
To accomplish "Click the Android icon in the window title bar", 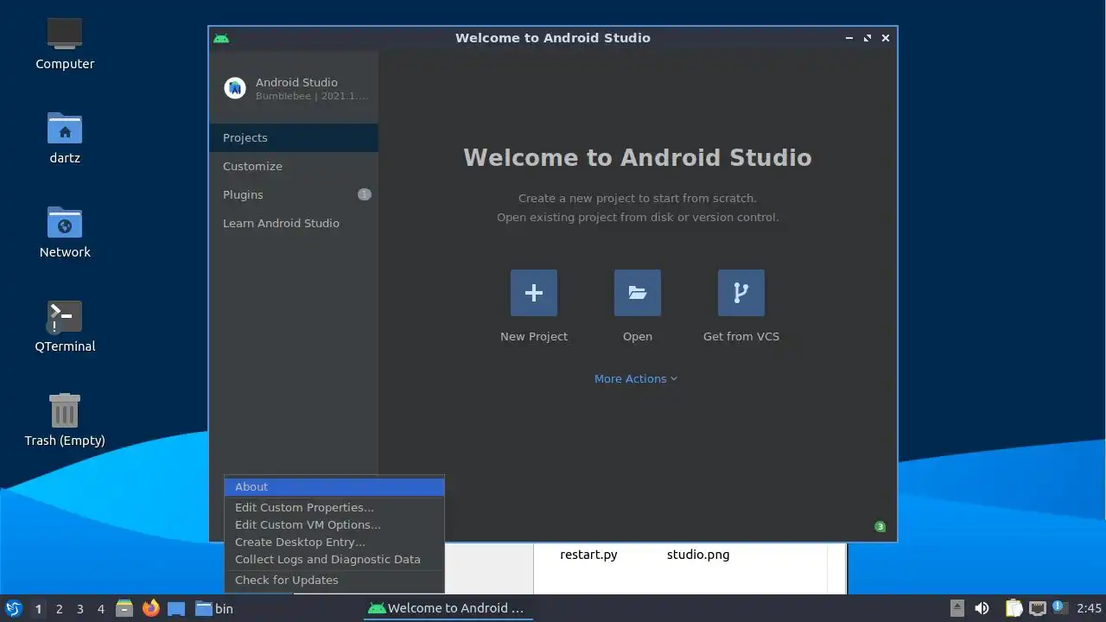I will tap(221, 38).
